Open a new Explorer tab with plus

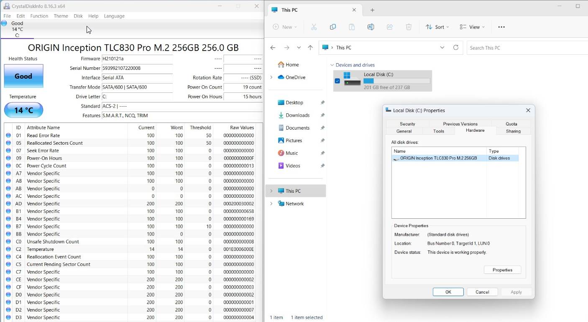[x=372, y=10]
